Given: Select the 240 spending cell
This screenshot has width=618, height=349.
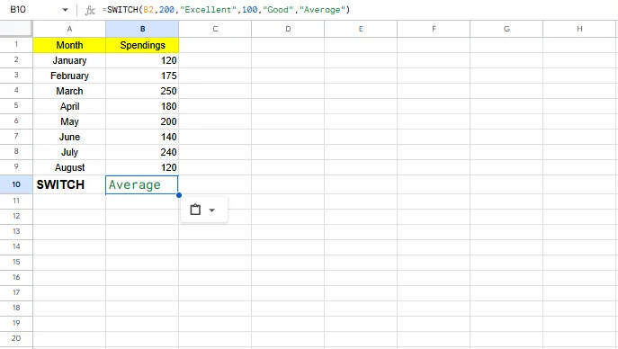Looking at the screenshot, I should pyautogui.click(x=142, y=152).
